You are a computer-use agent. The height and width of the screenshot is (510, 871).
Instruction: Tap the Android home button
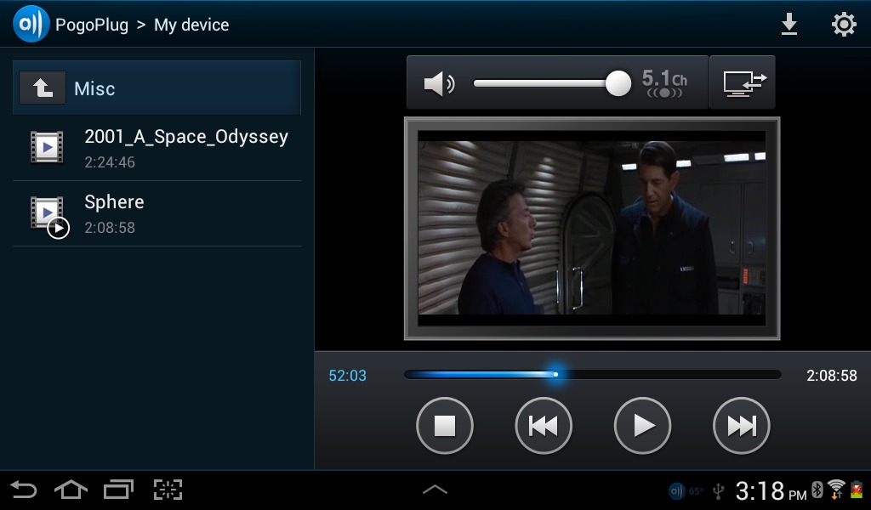(71, 490)
